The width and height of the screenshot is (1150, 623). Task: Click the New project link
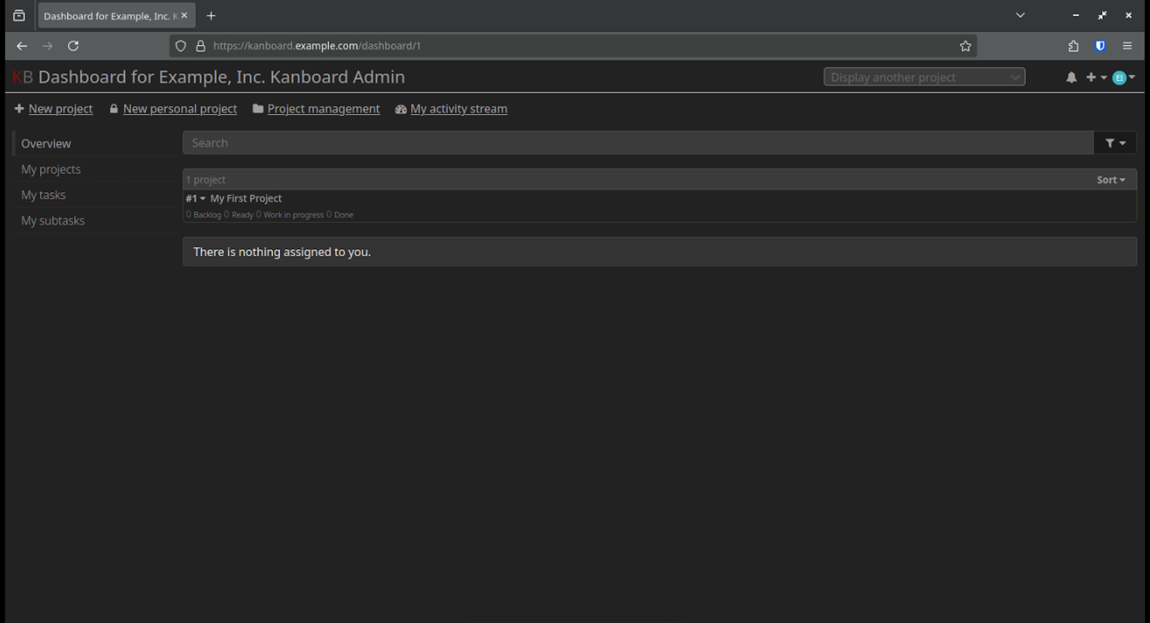coord(60,109)
